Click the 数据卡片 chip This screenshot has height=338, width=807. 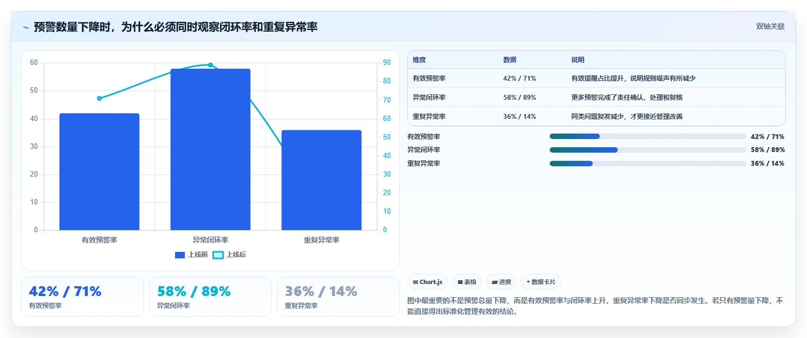[x=541, y=282]
